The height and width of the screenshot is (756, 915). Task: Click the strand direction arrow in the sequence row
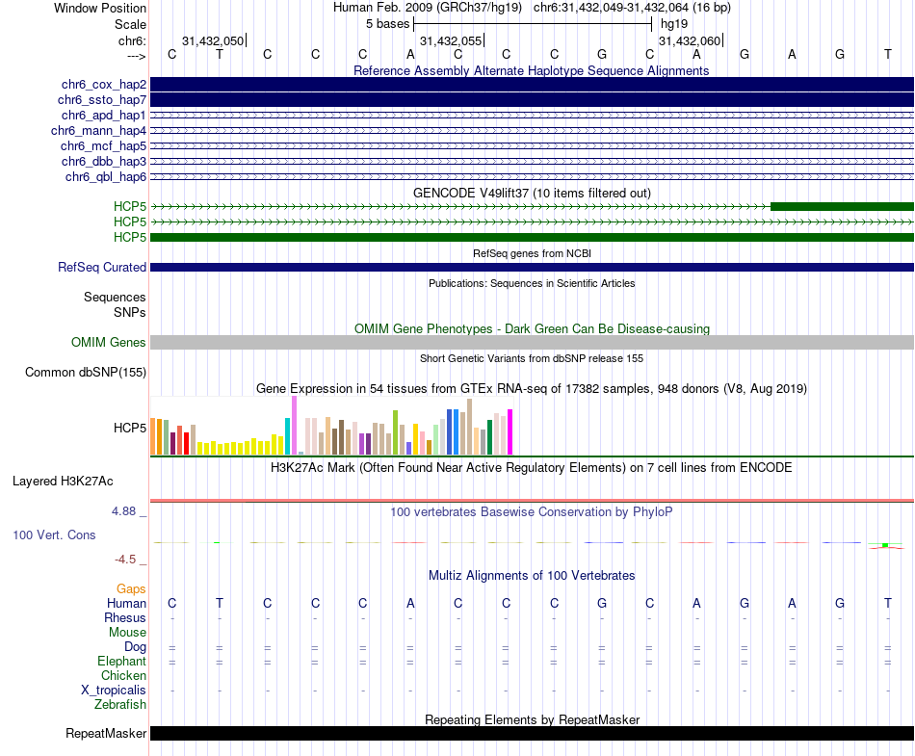tap(137, 56)
